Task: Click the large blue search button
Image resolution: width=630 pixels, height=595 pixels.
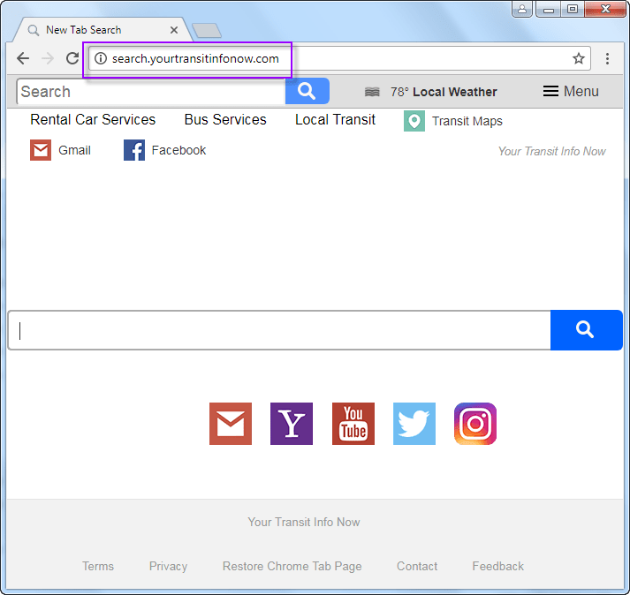Action: [x=586, y=330]
